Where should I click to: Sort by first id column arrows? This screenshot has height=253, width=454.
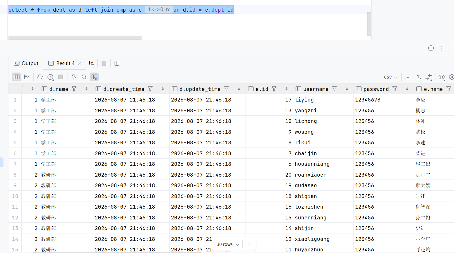[x=33, y=89]
